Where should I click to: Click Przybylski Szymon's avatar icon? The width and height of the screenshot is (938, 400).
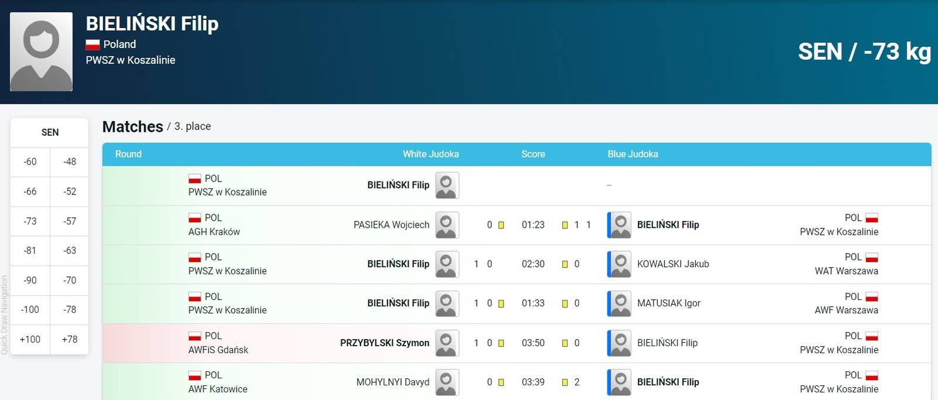click(x=447, y=343)
